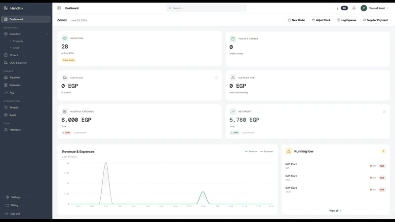Click Supplier Payment button
Image resolution: width=395 pixels, height=222 pixels.
tap(375, 20)
